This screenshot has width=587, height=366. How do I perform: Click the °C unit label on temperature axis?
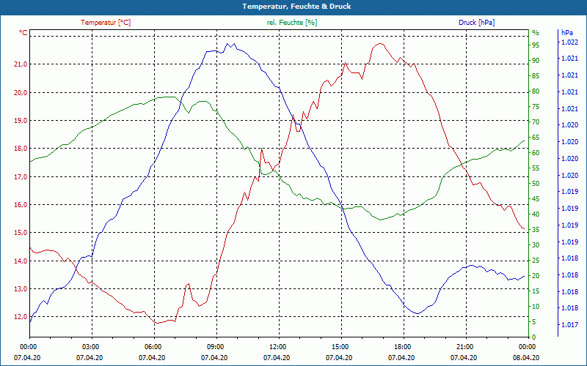(23, 33)
